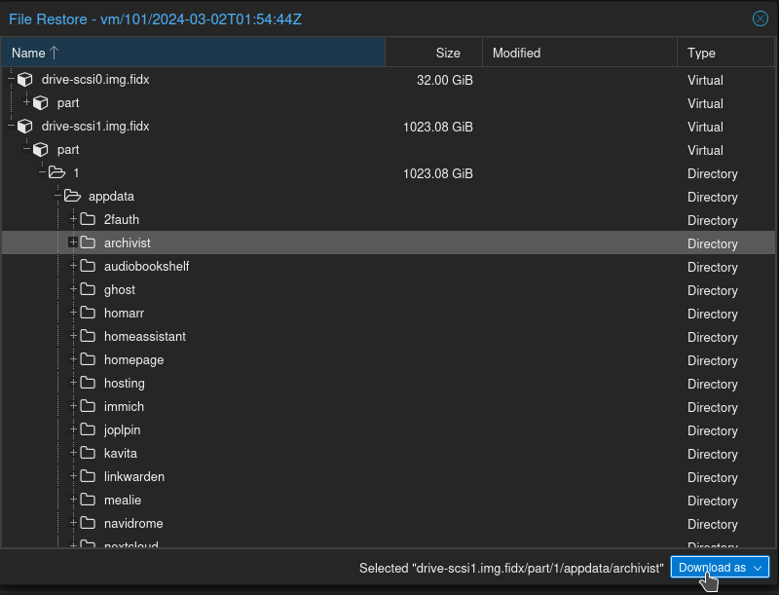
Task: Select the kavita directory label
Action: coord(120,454)
